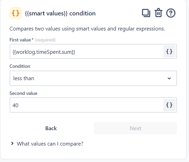The width and height of the screenshot is (189, 162).
Task: Expand What values can I compare section
Action: 50,144
